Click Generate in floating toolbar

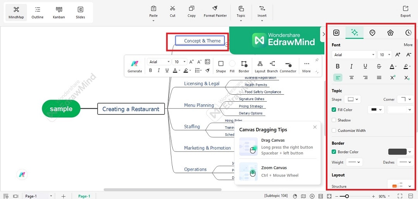click(x=135, y=66)
